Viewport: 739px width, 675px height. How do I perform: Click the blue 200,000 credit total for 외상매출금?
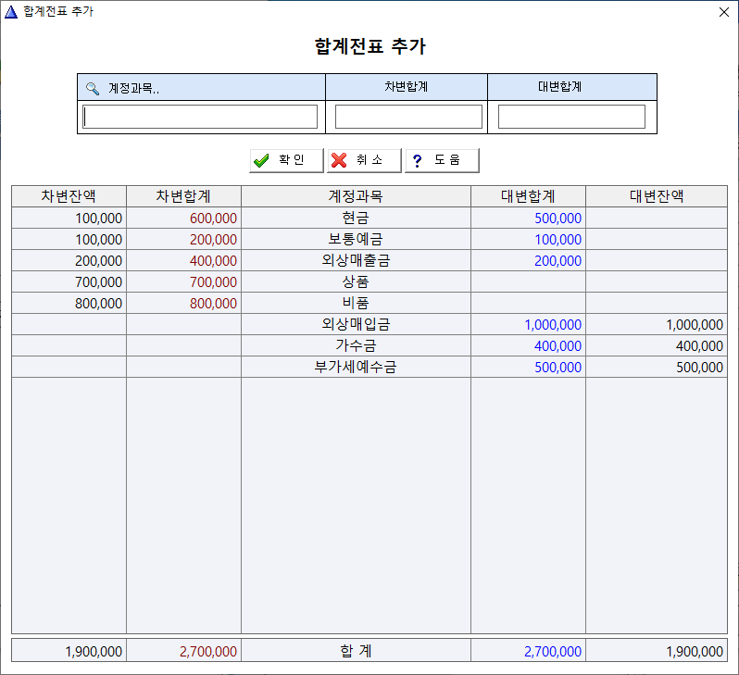[558, 261]
